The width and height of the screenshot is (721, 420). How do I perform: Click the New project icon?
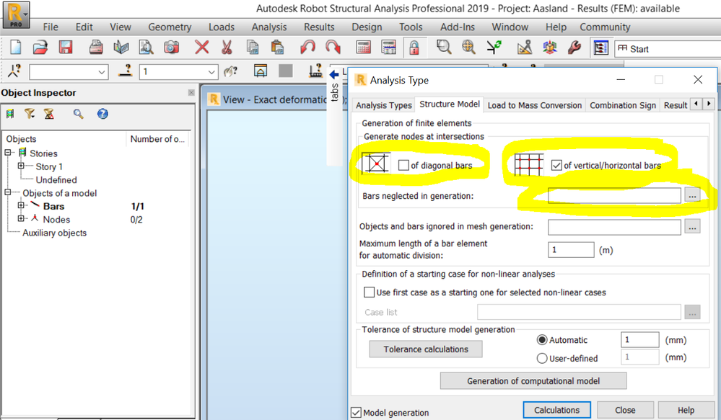point(16,48)
